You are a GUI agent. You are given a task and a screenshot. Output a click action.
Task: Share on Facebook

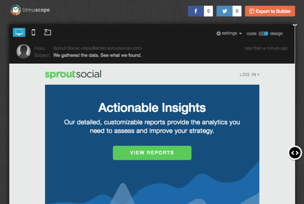[196, 11]
